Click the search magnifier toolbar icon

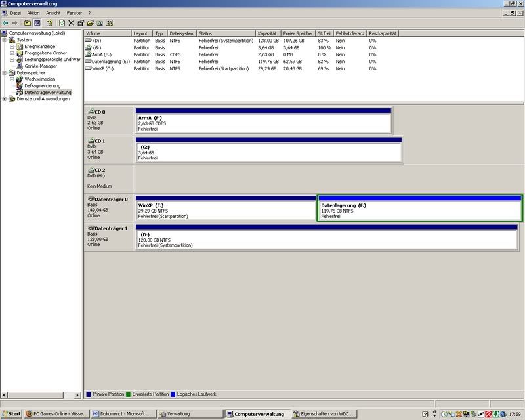[x=100, y=22]
